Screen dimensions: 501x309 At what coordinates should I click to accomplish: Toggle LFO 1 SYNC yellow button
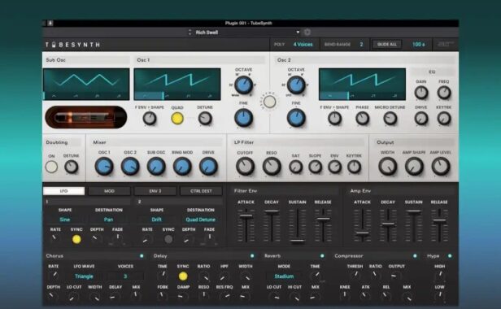click(x=76, y=239)
